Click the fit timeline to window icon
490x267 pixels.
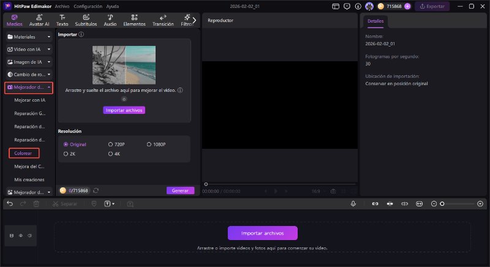point(420,204)
